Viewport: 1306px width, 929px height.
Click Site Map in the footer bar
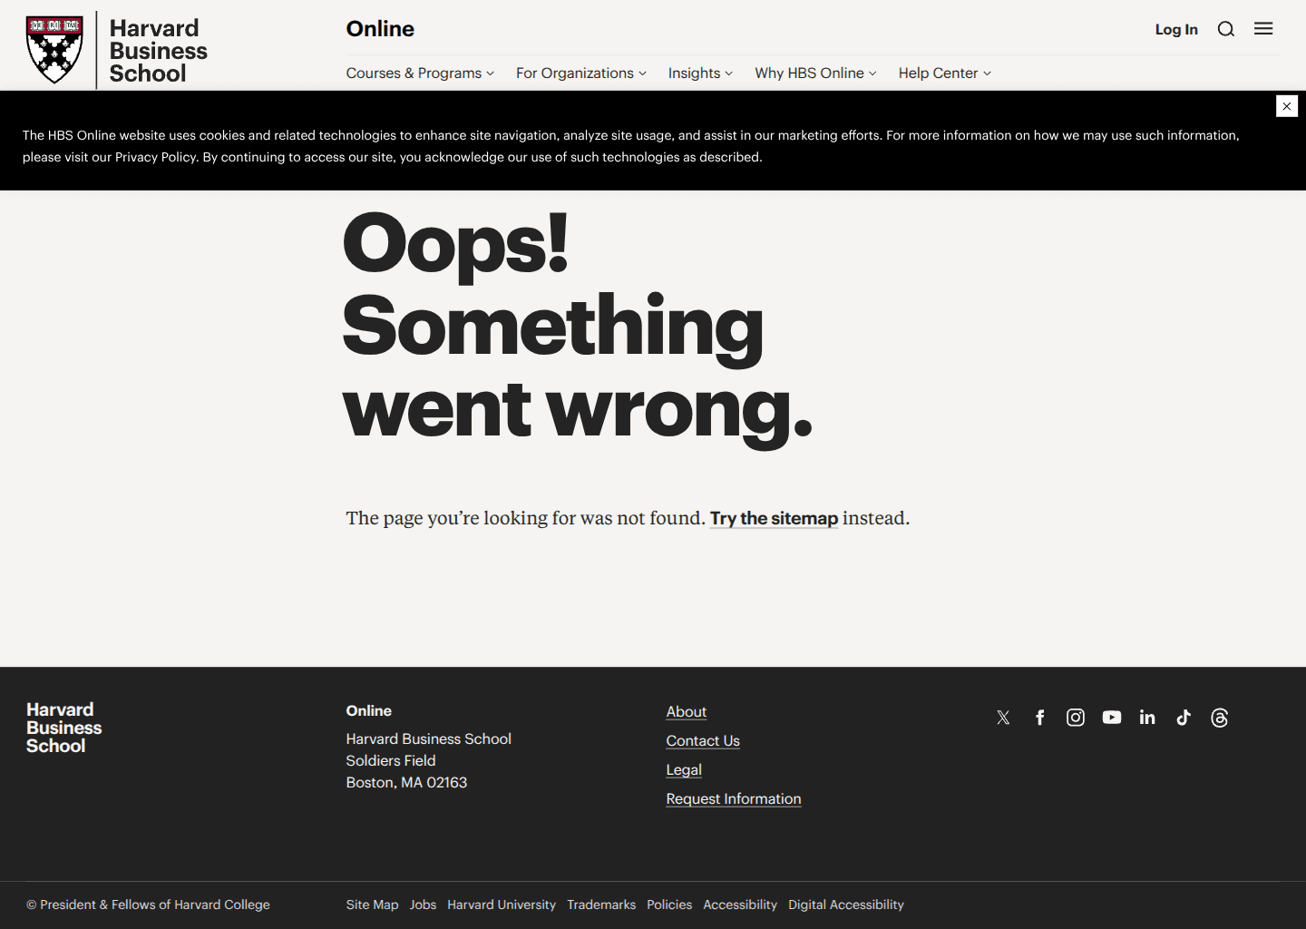(x=372, y=905)
